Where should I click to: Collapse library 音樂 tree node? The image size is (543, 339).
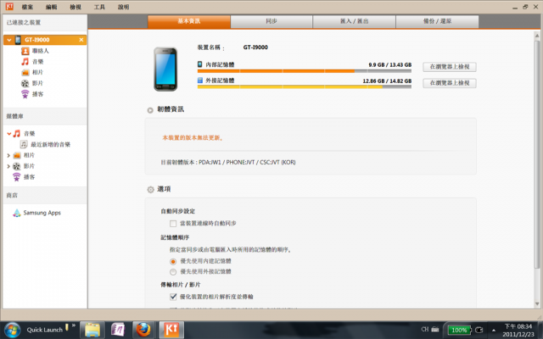[9, 134]
